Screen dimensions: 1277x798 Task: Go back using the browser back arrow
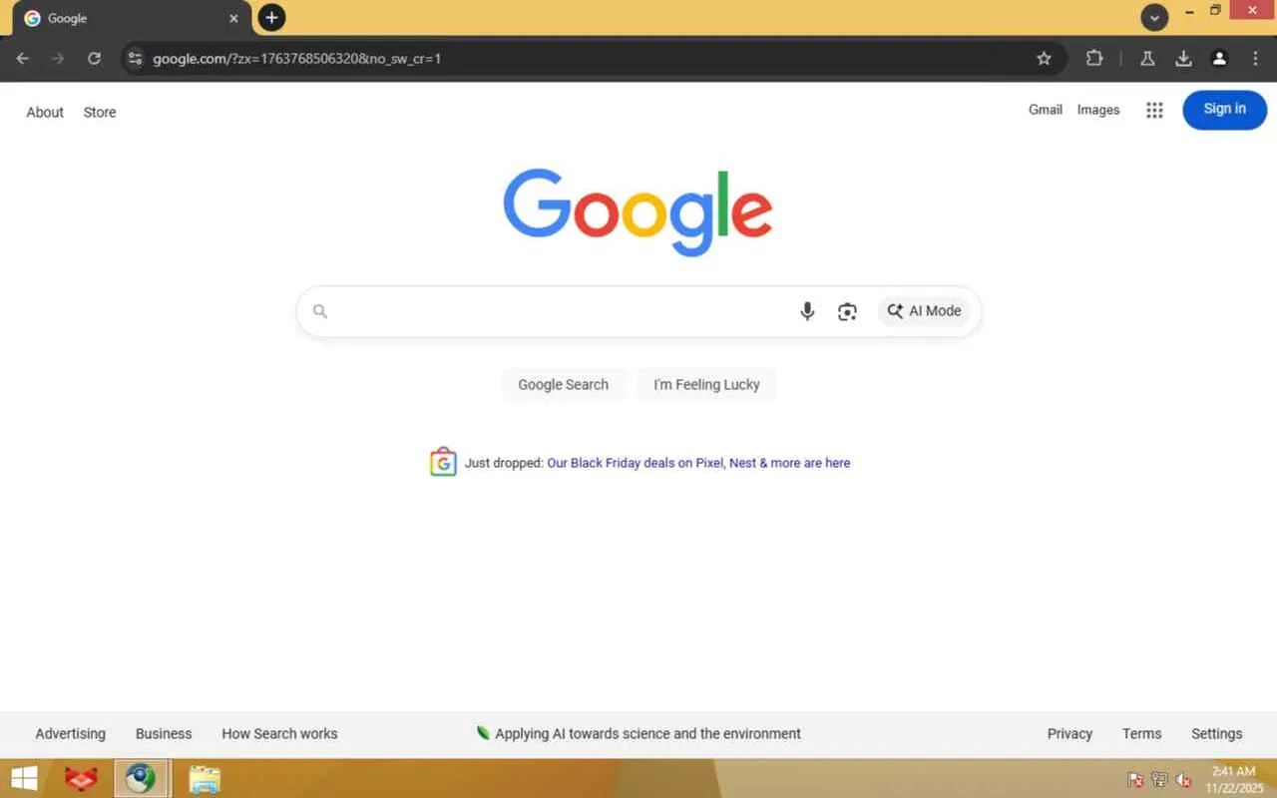[x=23, y=59]
